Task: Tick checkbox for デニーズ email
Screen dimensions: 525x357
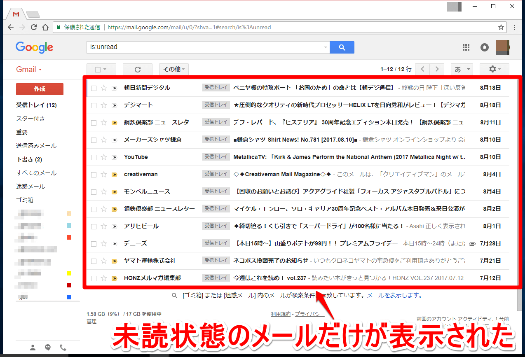Action: [x=94, y=244]
